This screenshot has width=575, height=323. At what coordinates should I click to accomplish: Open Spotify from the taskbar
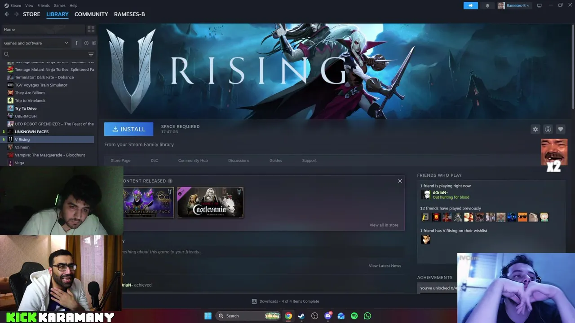(x=354, y=316)
